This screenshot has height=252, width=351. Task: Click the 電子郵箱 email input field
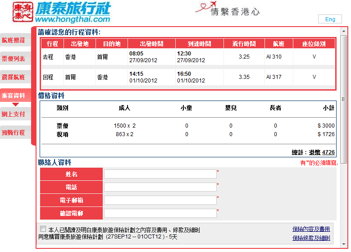tap(160, 200)
